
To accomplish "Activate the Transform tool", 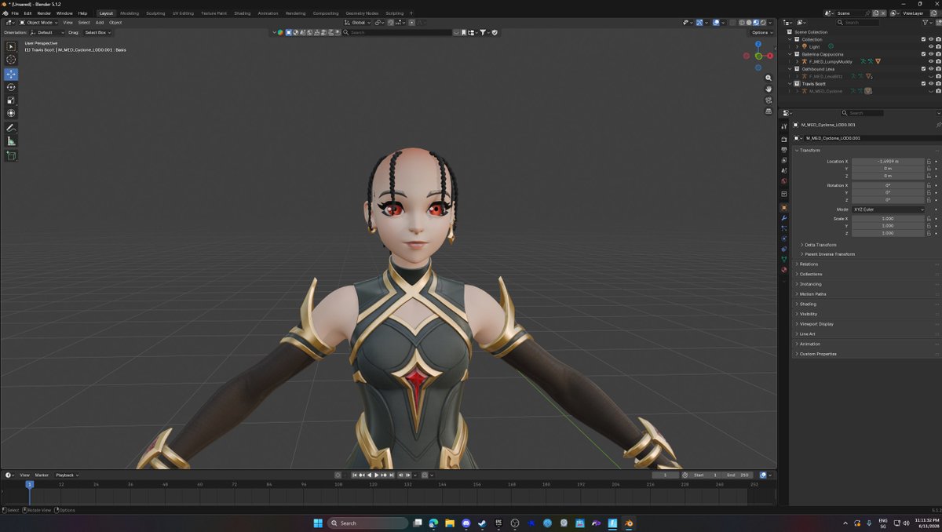I will pos(11,113).
